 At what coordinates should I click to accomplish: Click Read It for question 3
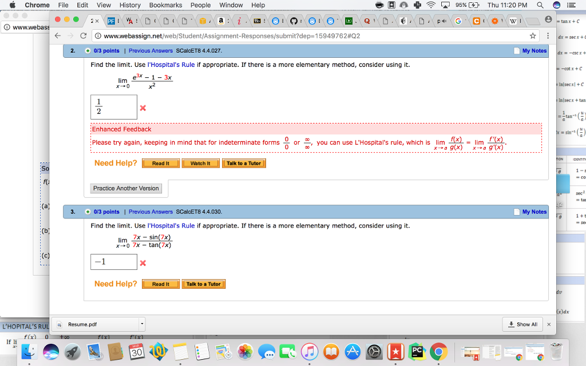[x=161, y=284]
